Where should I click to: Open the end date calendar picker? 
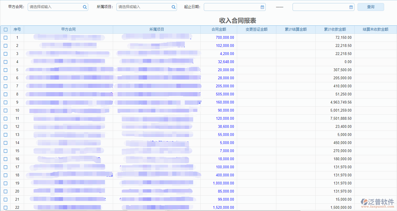pyautogui.click(x=351, y=7)
